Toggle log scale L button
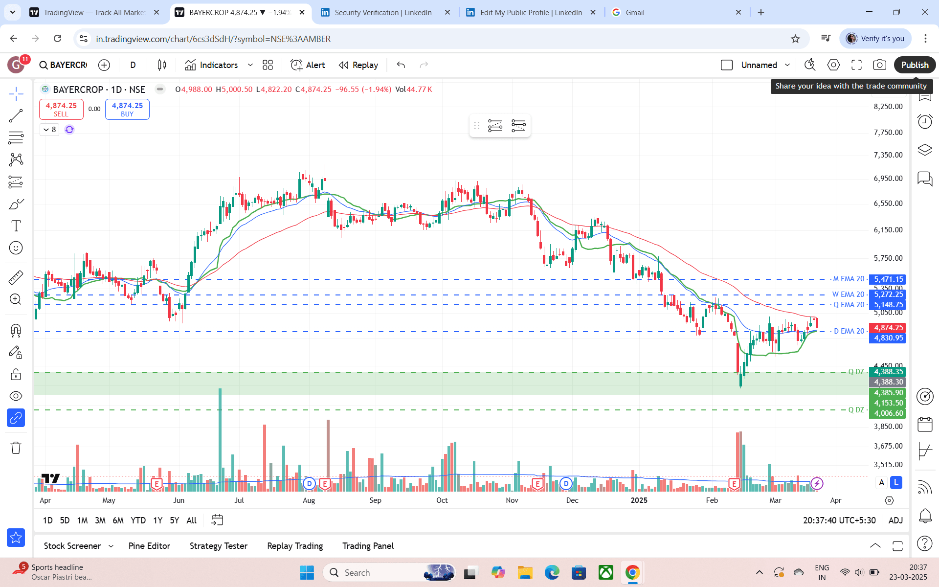Image resolution: width=939 pixels, height=587 pixels. click(x=896, y=483)
